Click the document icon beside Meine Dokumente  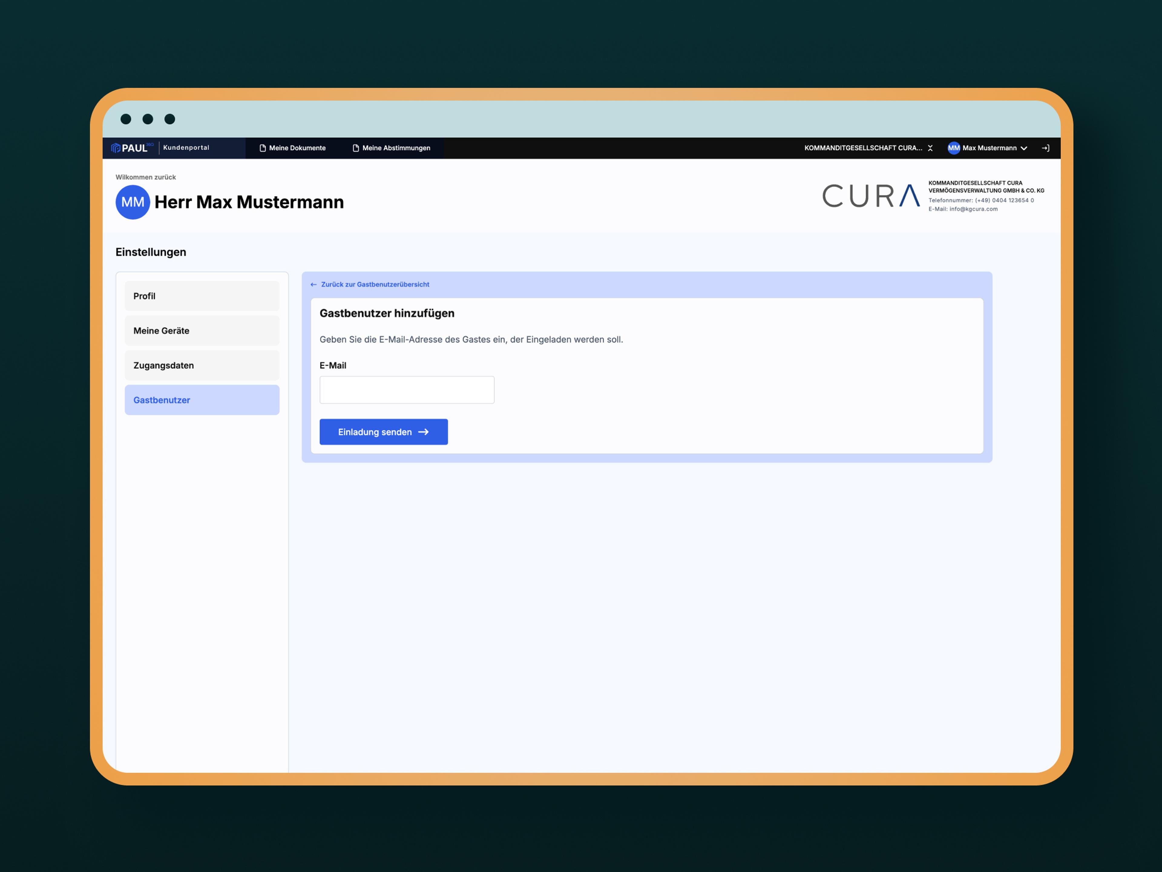click(263, 148)
